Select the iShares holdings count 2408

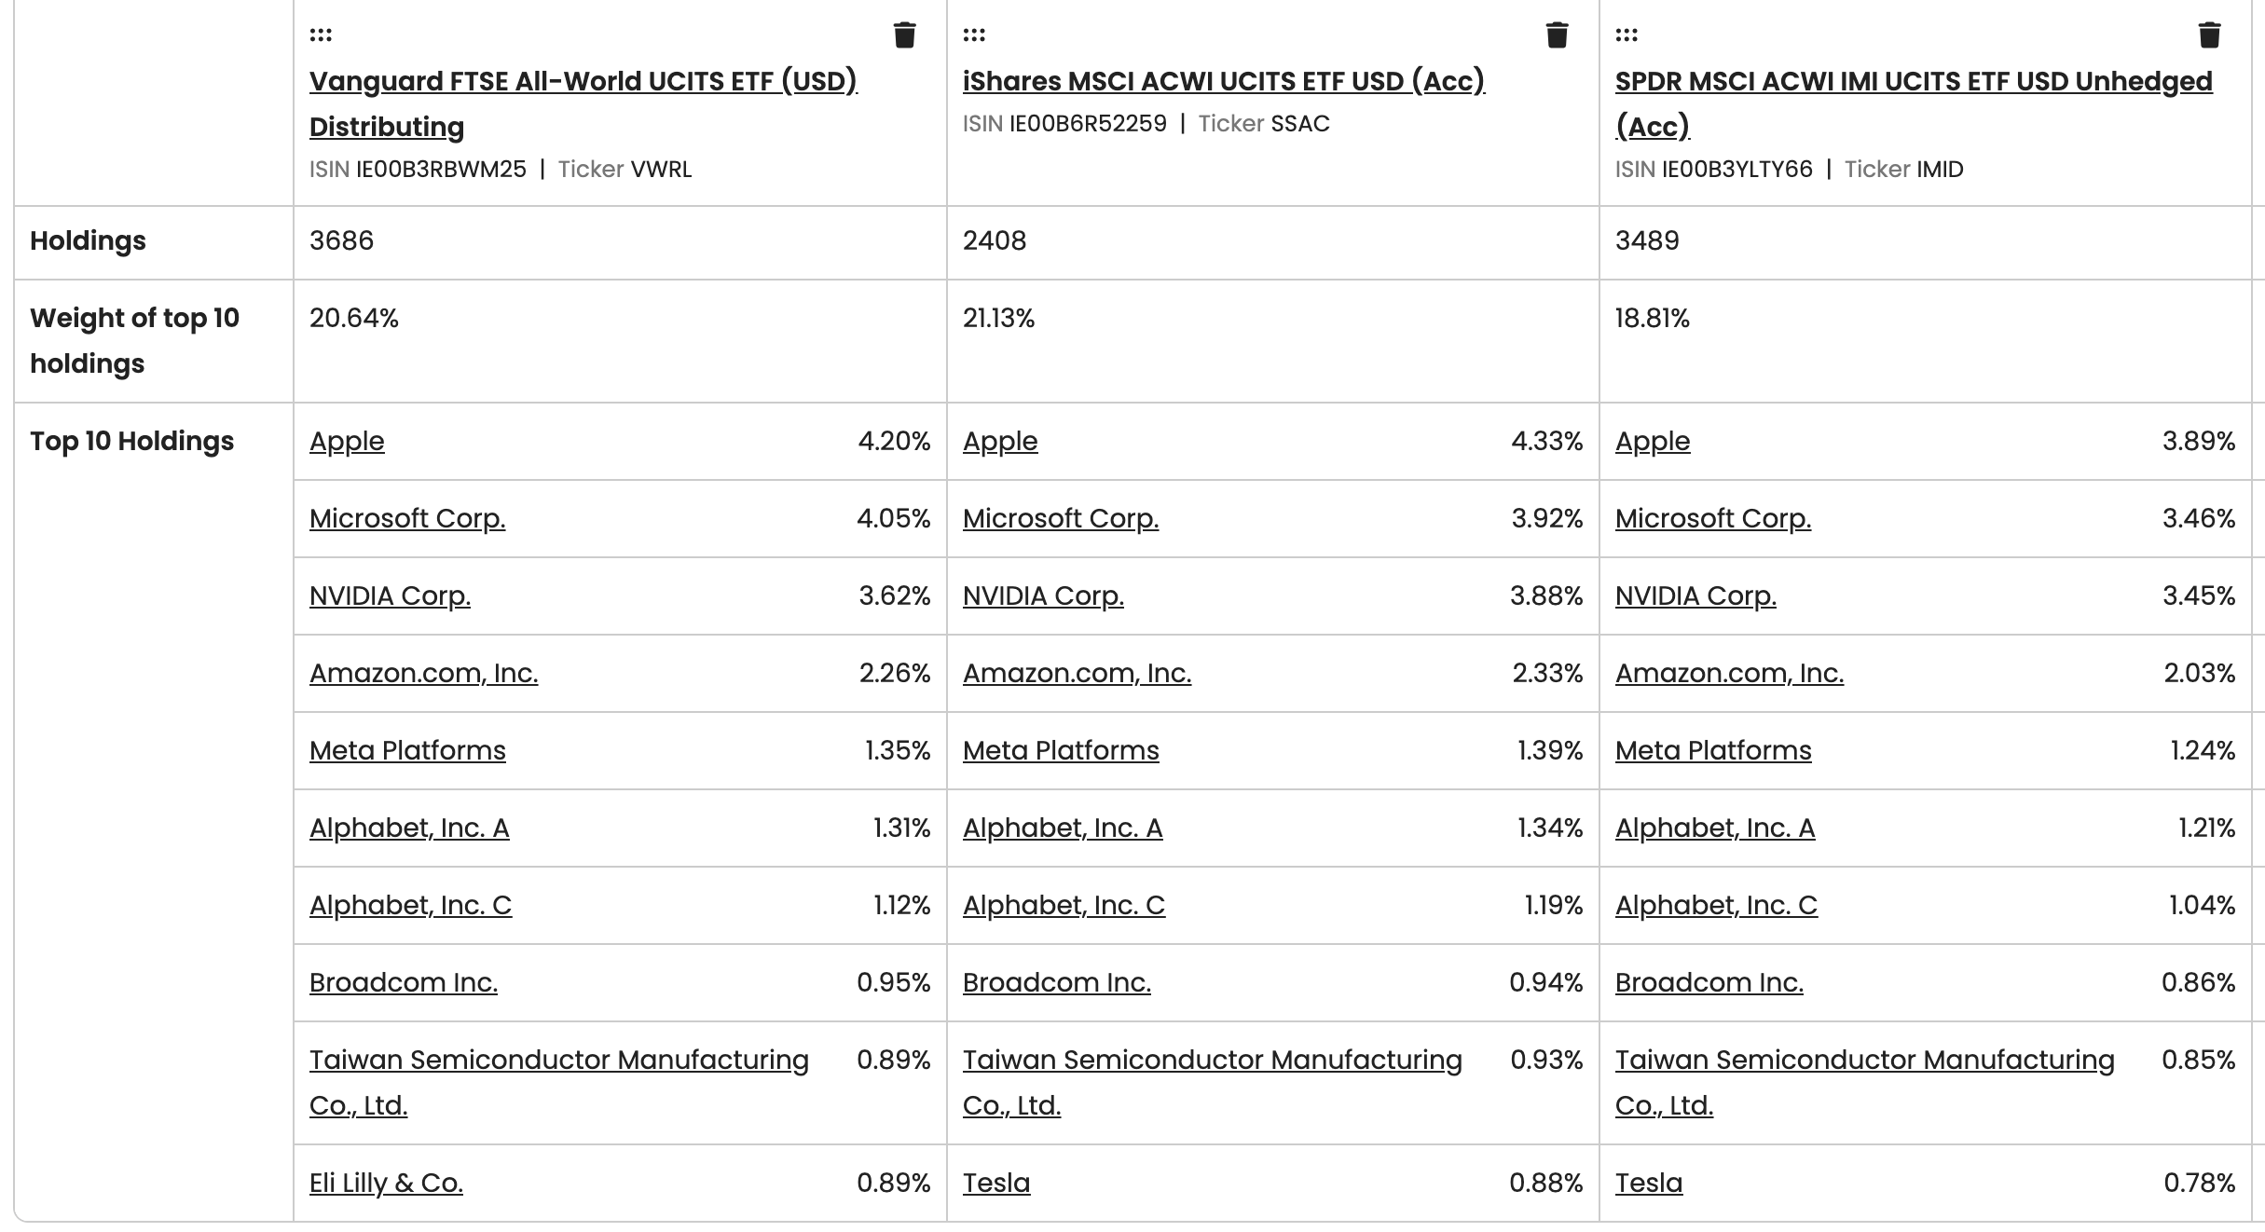(x=995, y=240)
